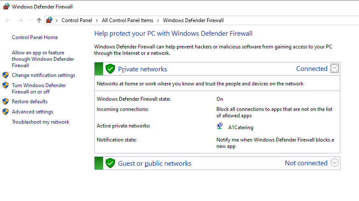
Task: Open Turn Windows Defender Firewall on or off
Action: [x=39, y=88]
